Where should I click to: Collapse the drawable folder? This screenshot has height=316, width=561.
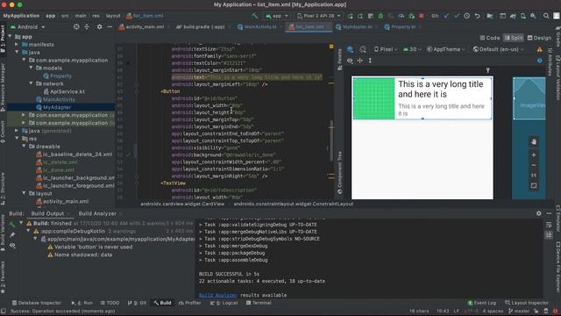coord(24,147)
